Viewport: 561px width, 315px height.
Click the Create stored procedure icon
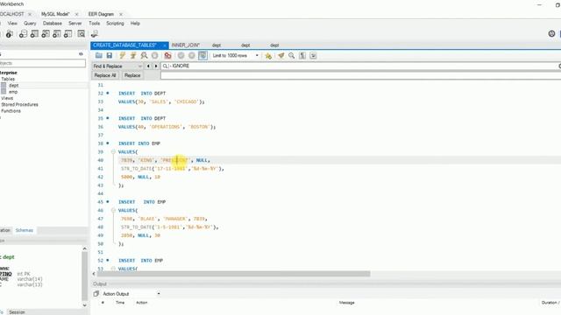(x=56, y=34)
